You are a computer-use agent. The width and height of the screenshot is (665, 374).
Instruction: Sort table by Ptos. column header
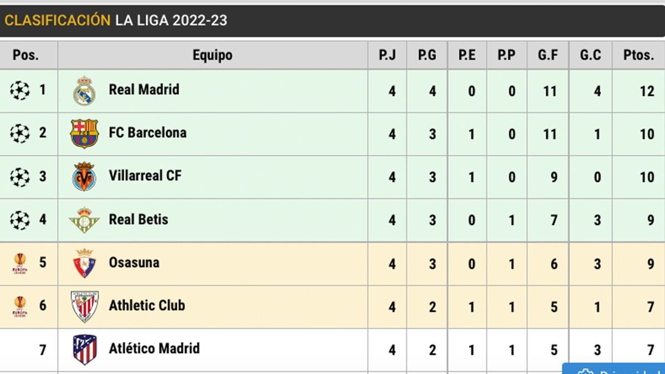click(638, 55)
